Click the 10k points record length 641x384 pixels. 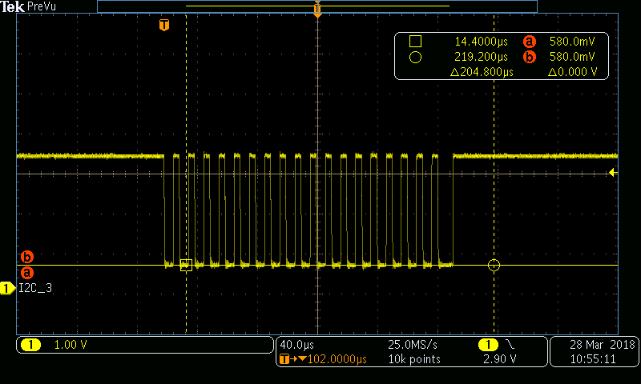tap(414, 359)
